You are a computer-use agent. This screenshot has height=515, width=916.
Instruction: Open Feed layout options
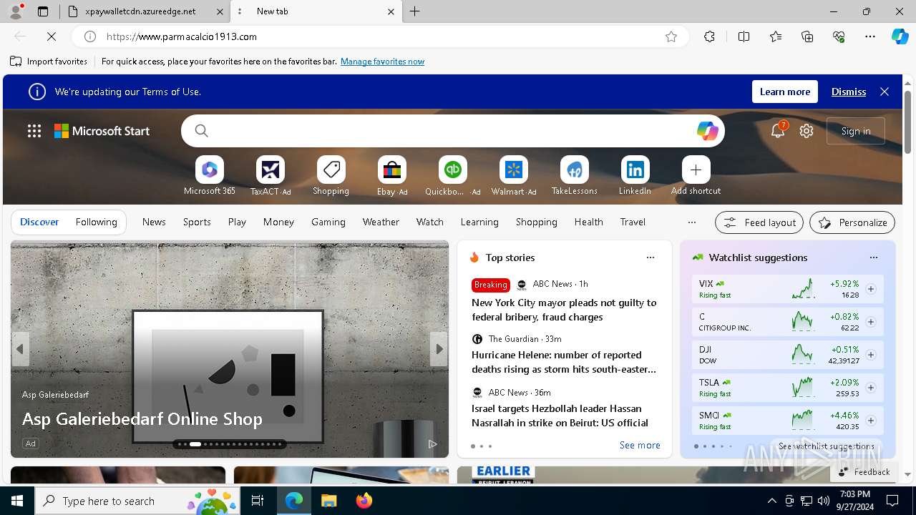759,222
